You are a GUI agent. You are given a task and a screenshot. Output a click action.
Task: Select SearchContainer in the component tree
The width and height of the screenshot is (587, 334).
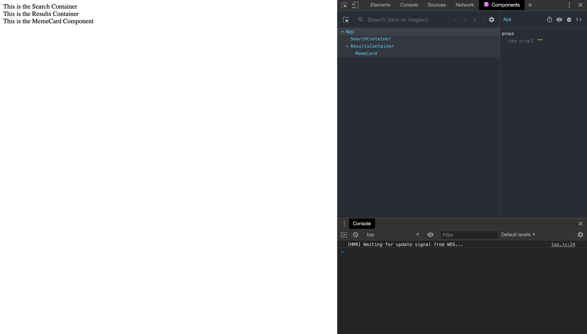point(371,39)
